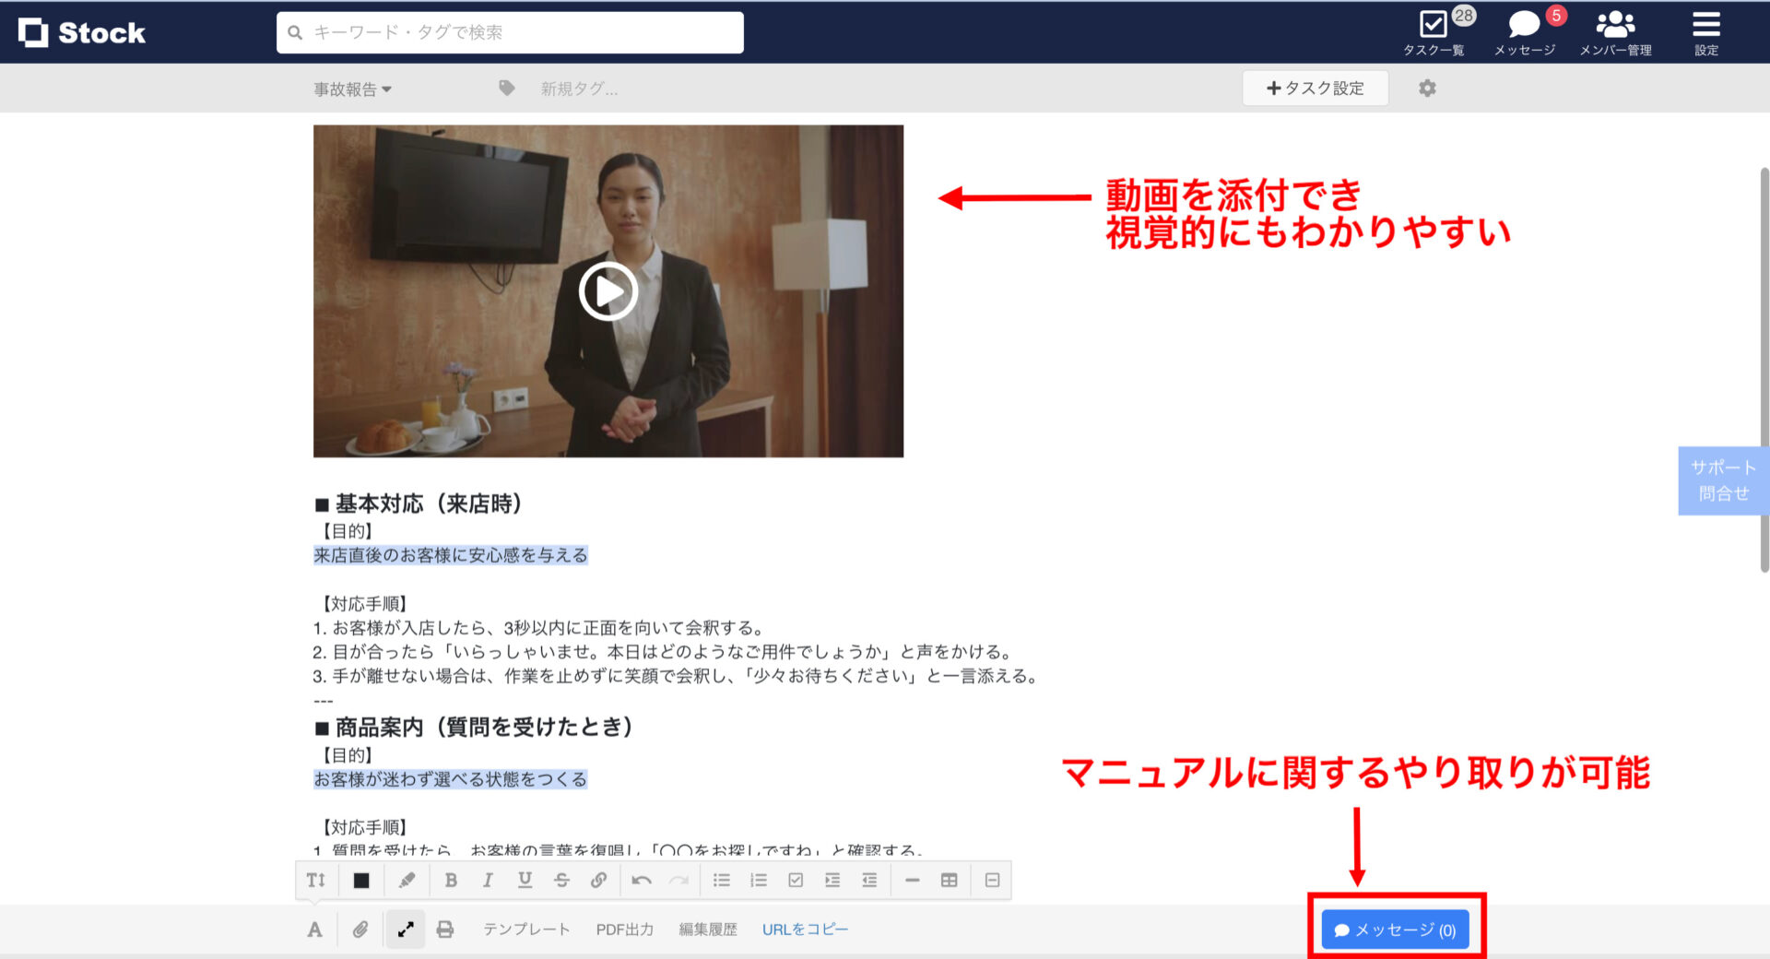Toggle bold formatting

point(451,880)
